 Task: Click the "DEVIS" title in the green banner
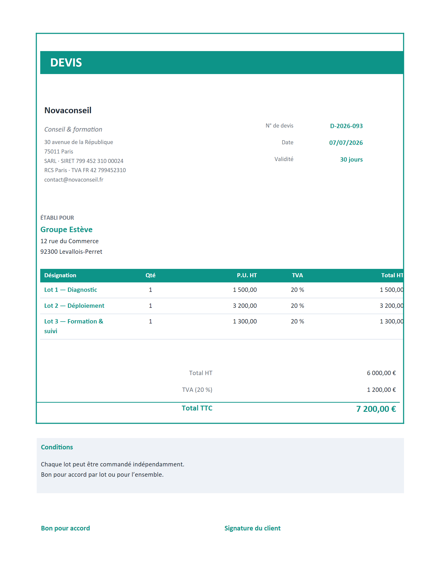[x=66, y=62]
